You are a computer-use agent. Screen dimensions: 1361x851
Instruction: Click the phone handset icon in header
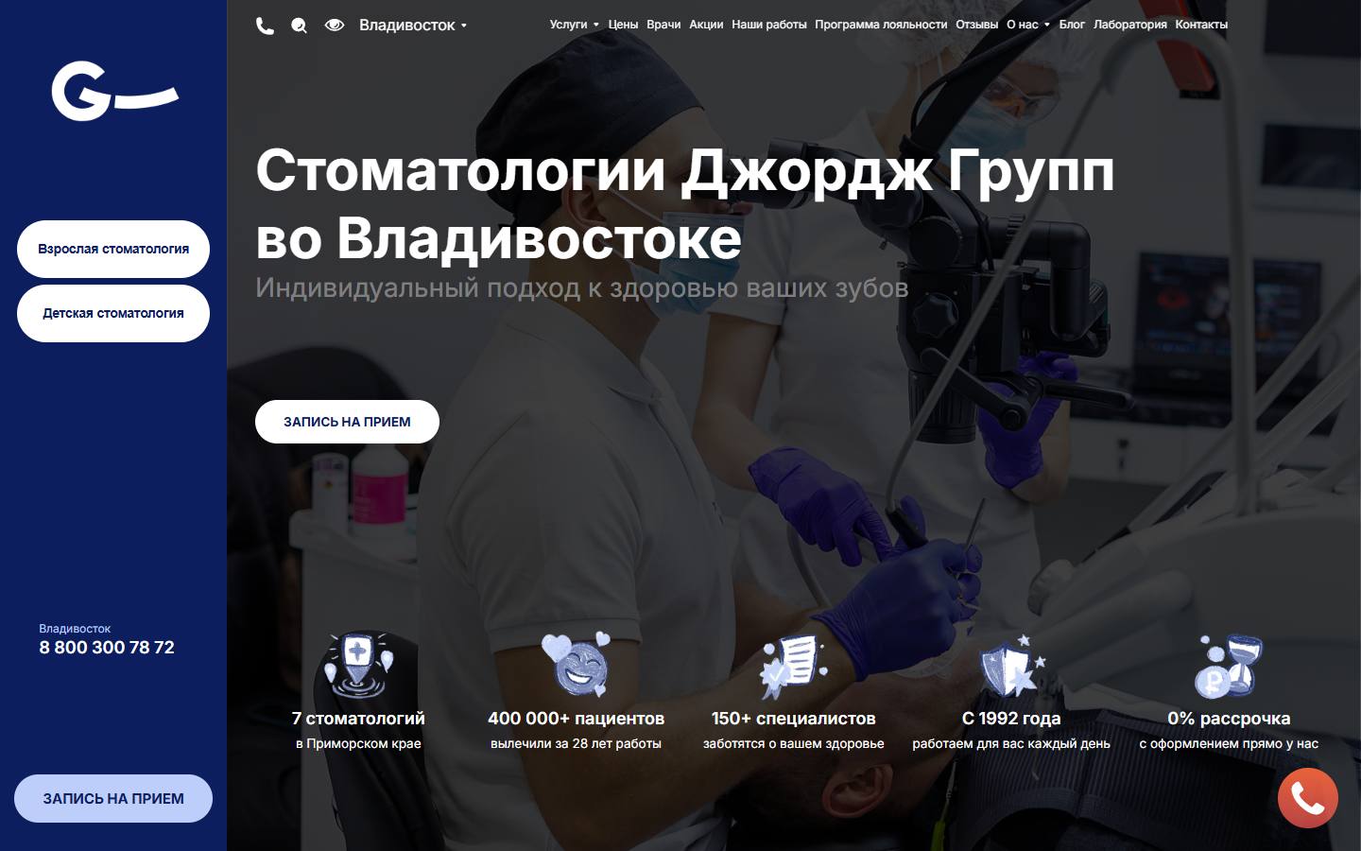coord(266,26)
